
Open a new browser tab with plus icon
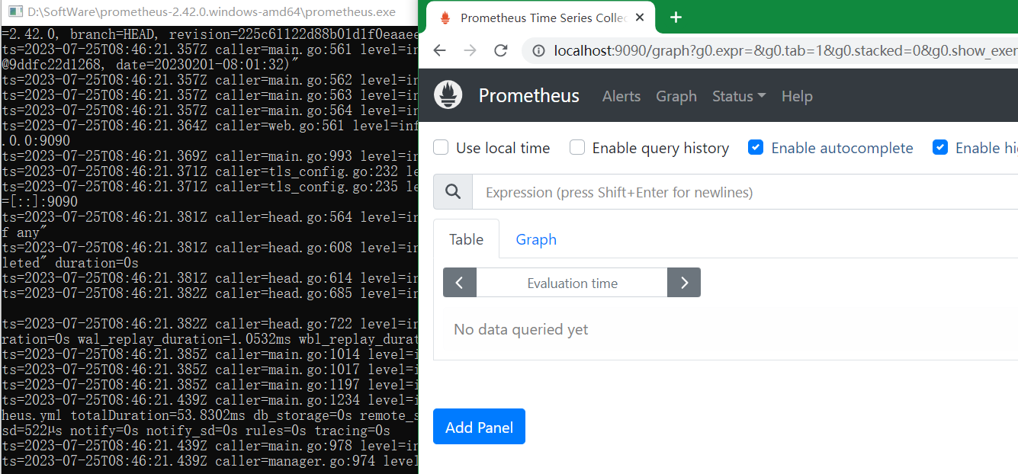pos(676,18)
